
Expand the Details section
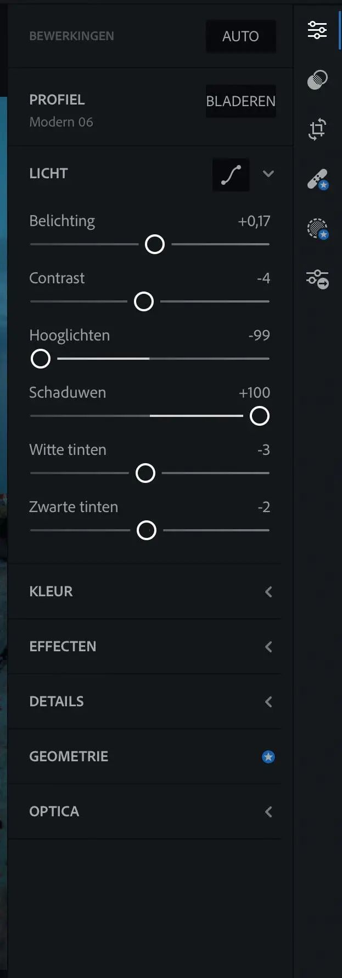click(x=268, y=702)
